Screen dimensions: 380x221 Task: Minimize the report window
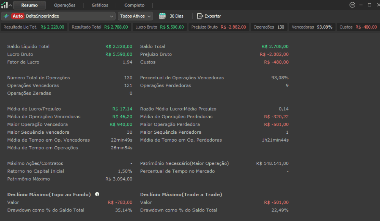(x=361, y=5)
